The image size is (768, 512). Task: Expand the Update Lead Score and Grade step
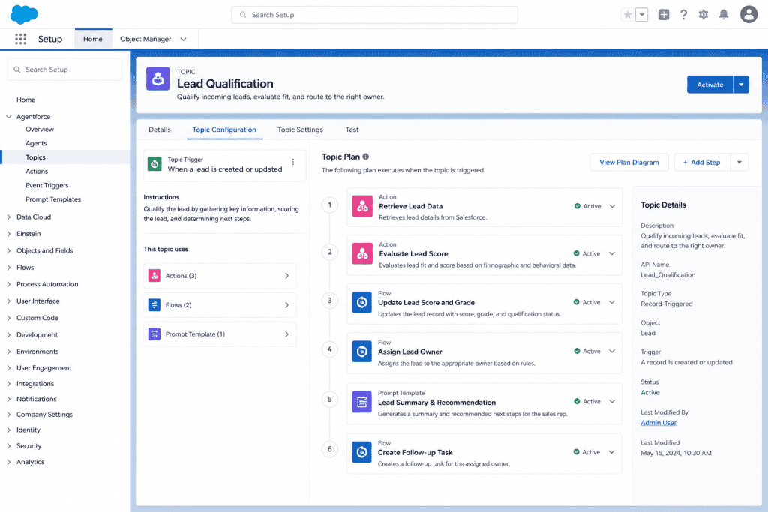pos(612,302)
